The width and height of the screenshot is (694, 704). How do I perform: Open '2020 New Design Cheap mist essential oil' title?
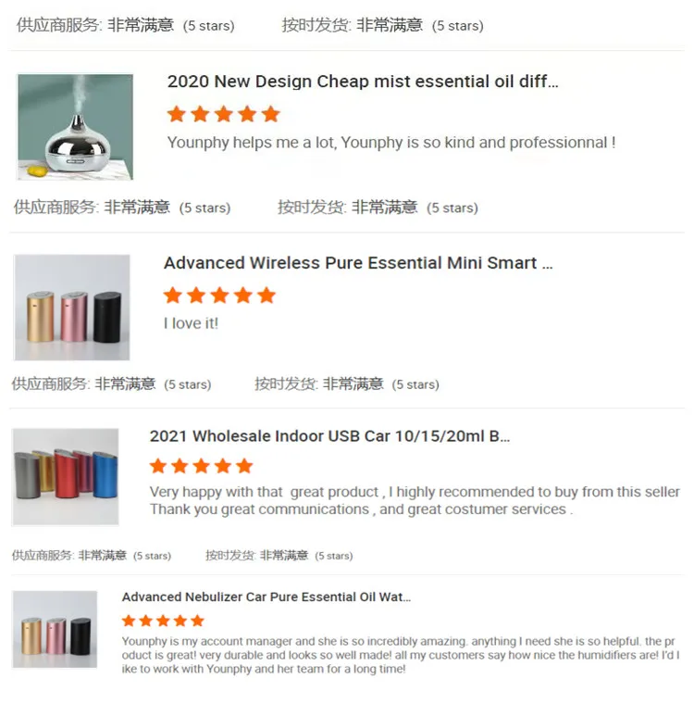[363, 82]
